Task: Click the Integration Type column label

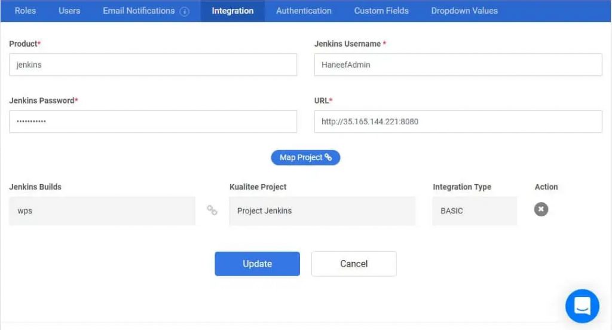Action: tap(462, 187)
